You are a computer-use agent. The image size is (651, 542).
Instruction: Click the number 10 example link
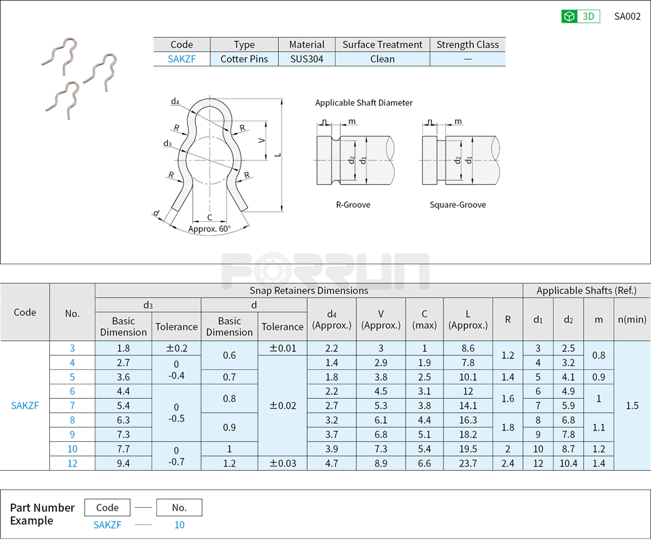[179, 524]
